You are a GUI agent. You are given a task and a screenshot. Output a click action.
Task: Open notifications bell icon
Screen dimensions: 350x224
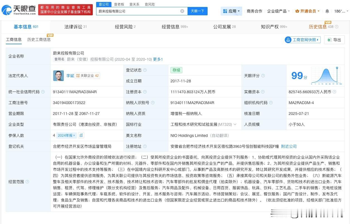point(327,11)
